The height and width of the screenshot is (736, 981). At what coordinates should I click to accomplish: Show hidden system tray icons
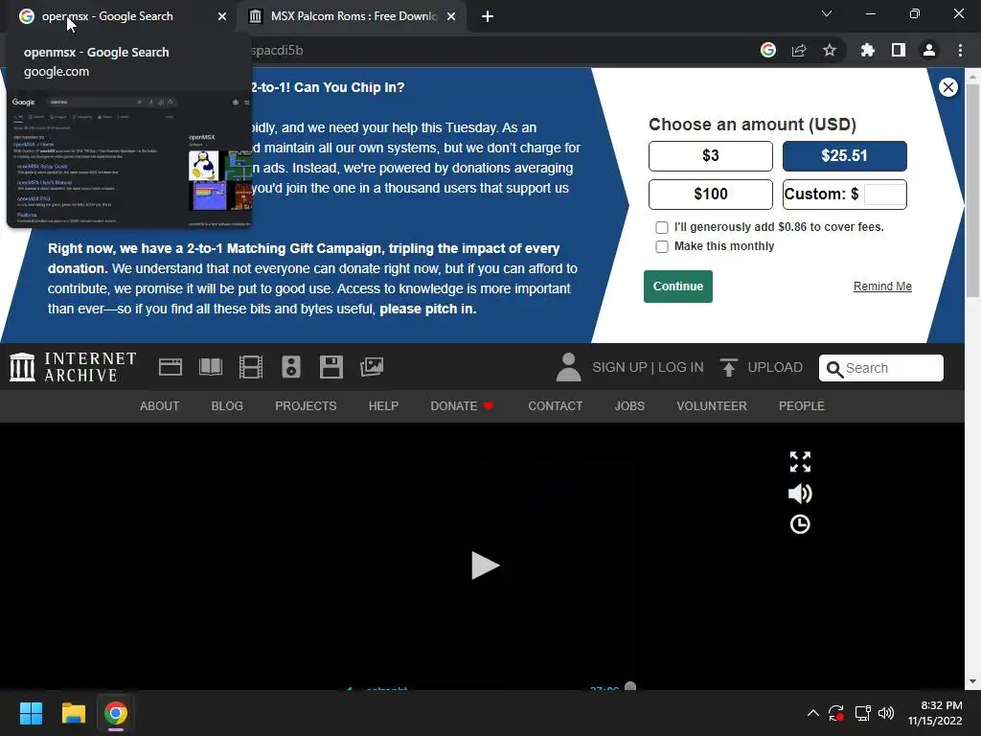tap(812, 713)
